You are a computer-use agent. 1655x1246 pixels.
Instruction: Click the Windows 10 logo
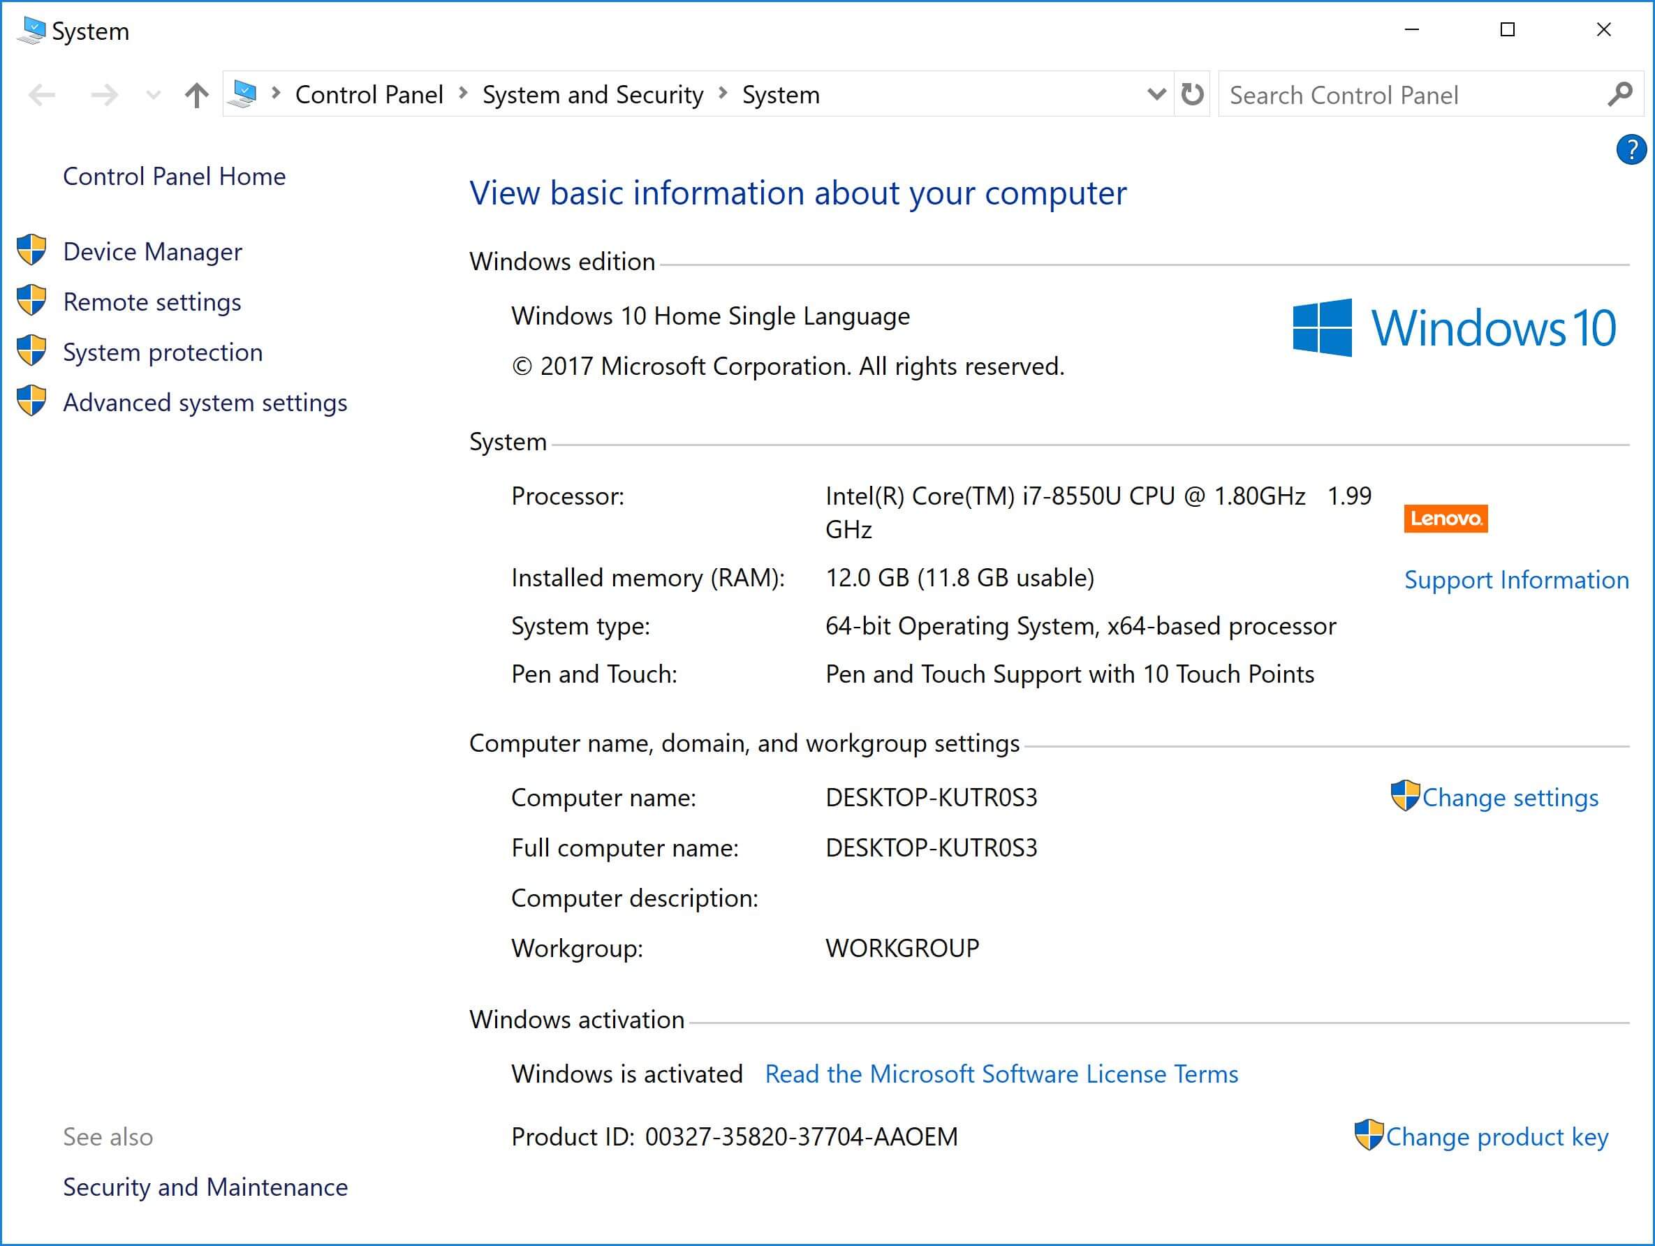click(1455, 327)
